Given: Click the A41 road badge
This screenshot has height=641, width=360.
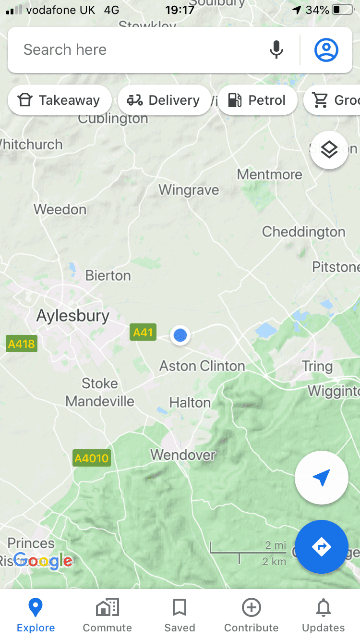Looking at the screenshot, I should (143, 332).
